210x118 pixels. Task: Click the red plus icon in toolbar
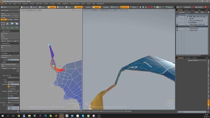(149, 7)
